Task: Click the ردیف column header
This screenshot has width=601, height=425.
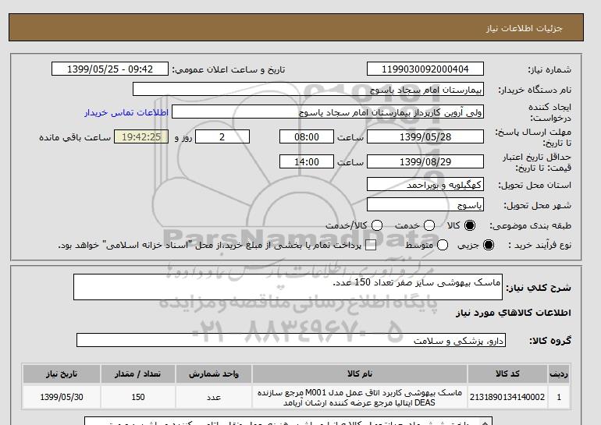Action: tap(559, 374)
